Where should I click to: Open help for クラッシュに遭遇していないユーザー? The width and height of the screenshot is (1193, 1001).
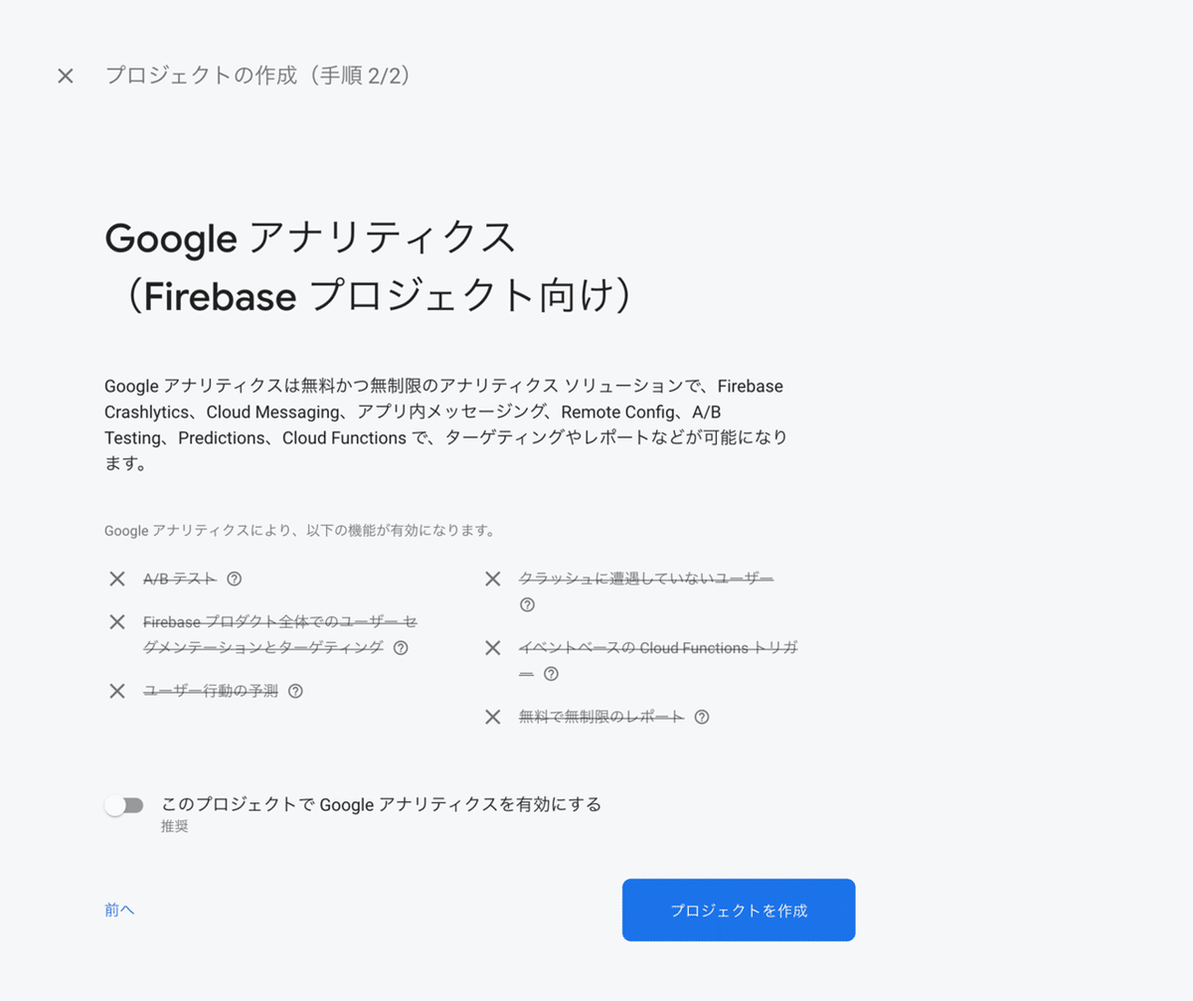(527, 604)
